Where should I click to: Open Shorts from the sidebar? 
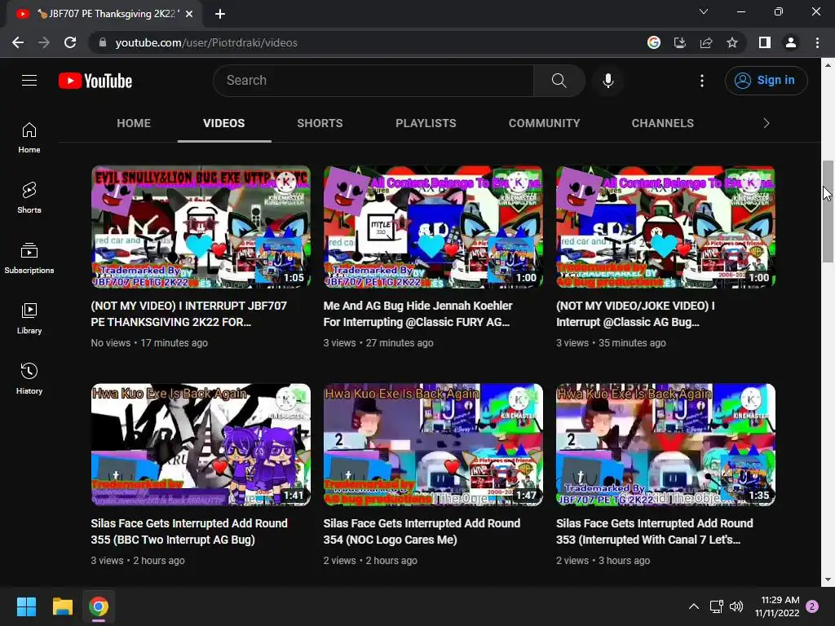[29, 198]
